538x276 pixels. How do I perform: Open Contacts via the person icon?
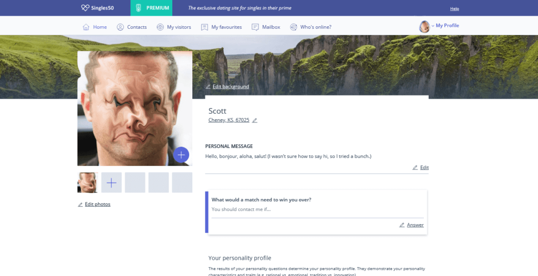pyautogui.click(x=120, y=27)
